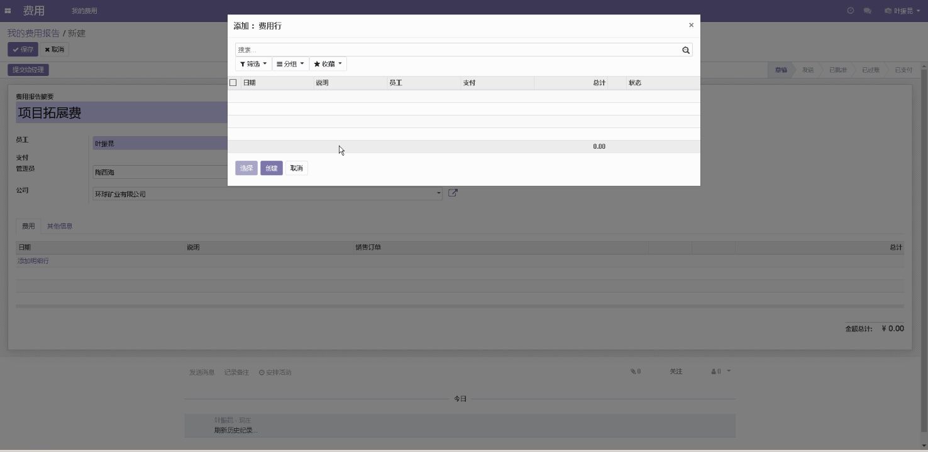Click the 记录备注 chatter button

[x=236, y=372]
